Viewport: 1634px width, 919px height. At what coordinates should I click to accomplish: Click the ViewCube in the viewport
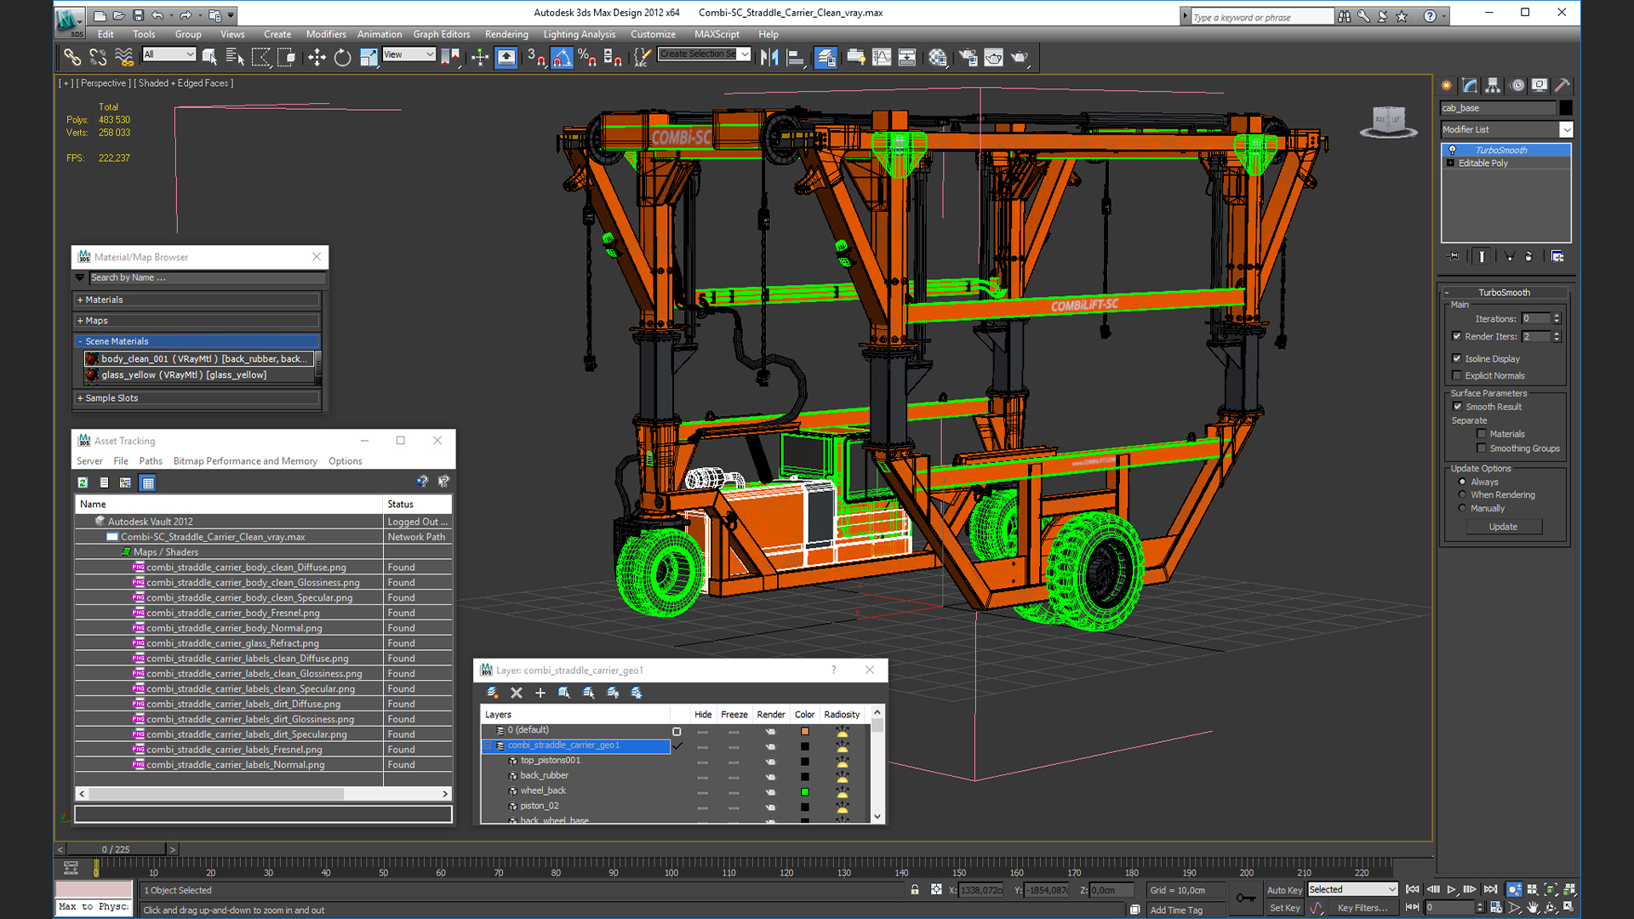[x=1389, y=120]
